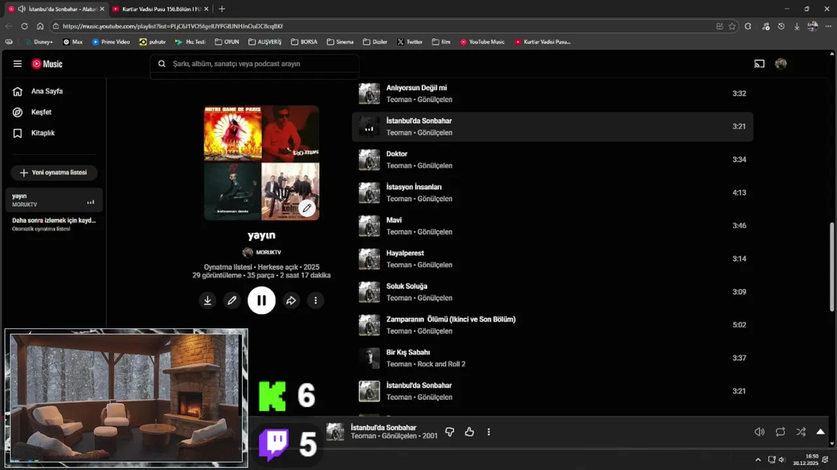837x470 pixels.
Task: Click the browser address bar URL
Action: click(173, 26)
